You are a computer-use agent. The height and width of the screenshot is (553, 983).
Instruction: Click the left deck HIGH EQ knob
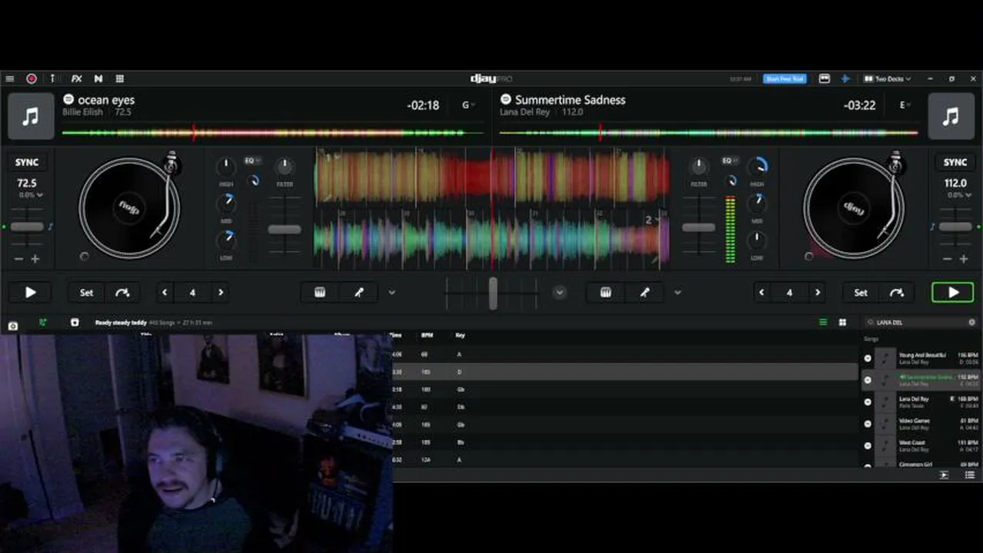(226, 166)
